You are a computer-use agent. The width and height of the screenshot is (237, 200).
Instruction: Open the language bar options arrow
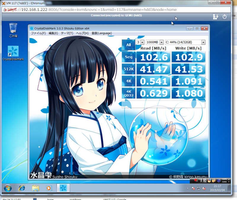click(229, 182)
